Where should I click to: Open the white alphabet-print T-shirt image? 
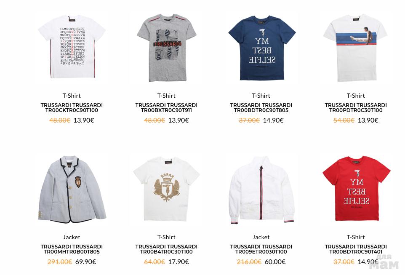click(72, 47)
